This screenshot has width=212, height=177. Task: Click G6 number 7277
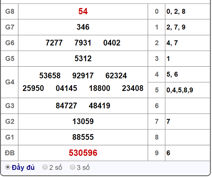pyautogui.click(x=54, y=43)
